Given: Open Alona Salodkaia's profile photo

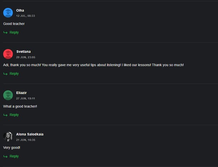Looking at the screenshot, I should (x=8, y=137).
